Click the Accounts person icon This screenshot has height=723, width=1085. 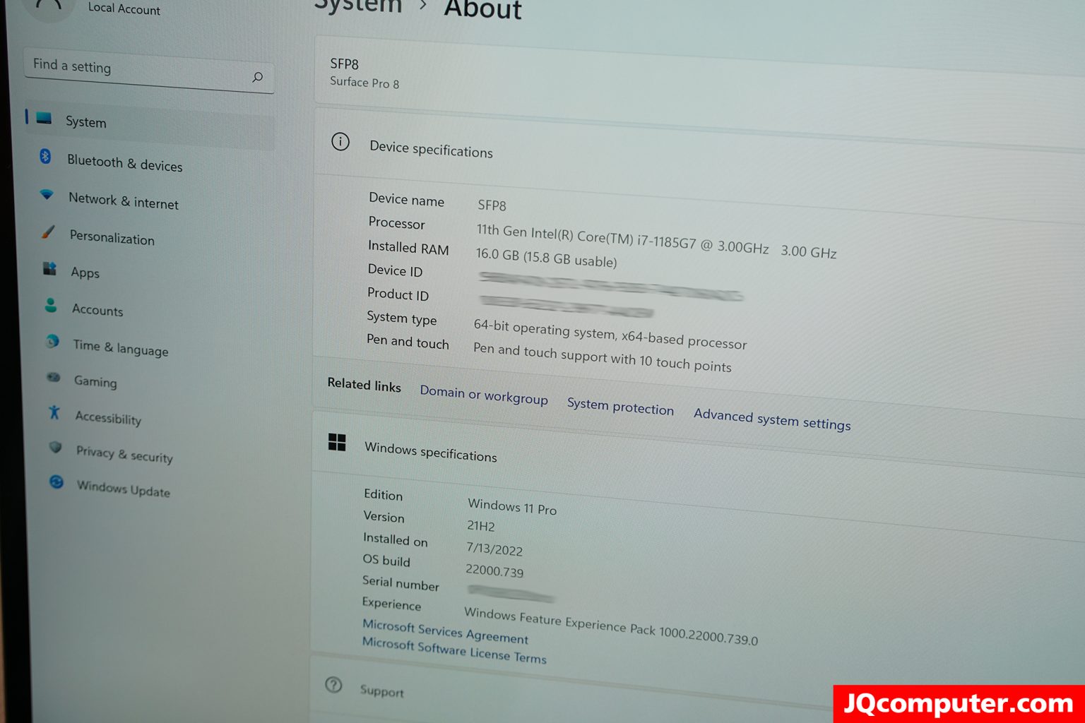pyautogui.click(x=51, y=306)
